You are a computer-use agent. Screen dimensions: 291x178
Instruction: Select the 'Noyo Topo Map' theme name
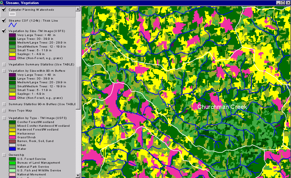[x=20, y=111]
